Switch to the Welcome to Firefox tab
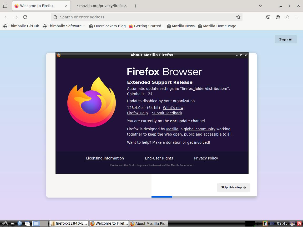The height and width of the screenshot is (227, 303). click(x=41, y=6)
